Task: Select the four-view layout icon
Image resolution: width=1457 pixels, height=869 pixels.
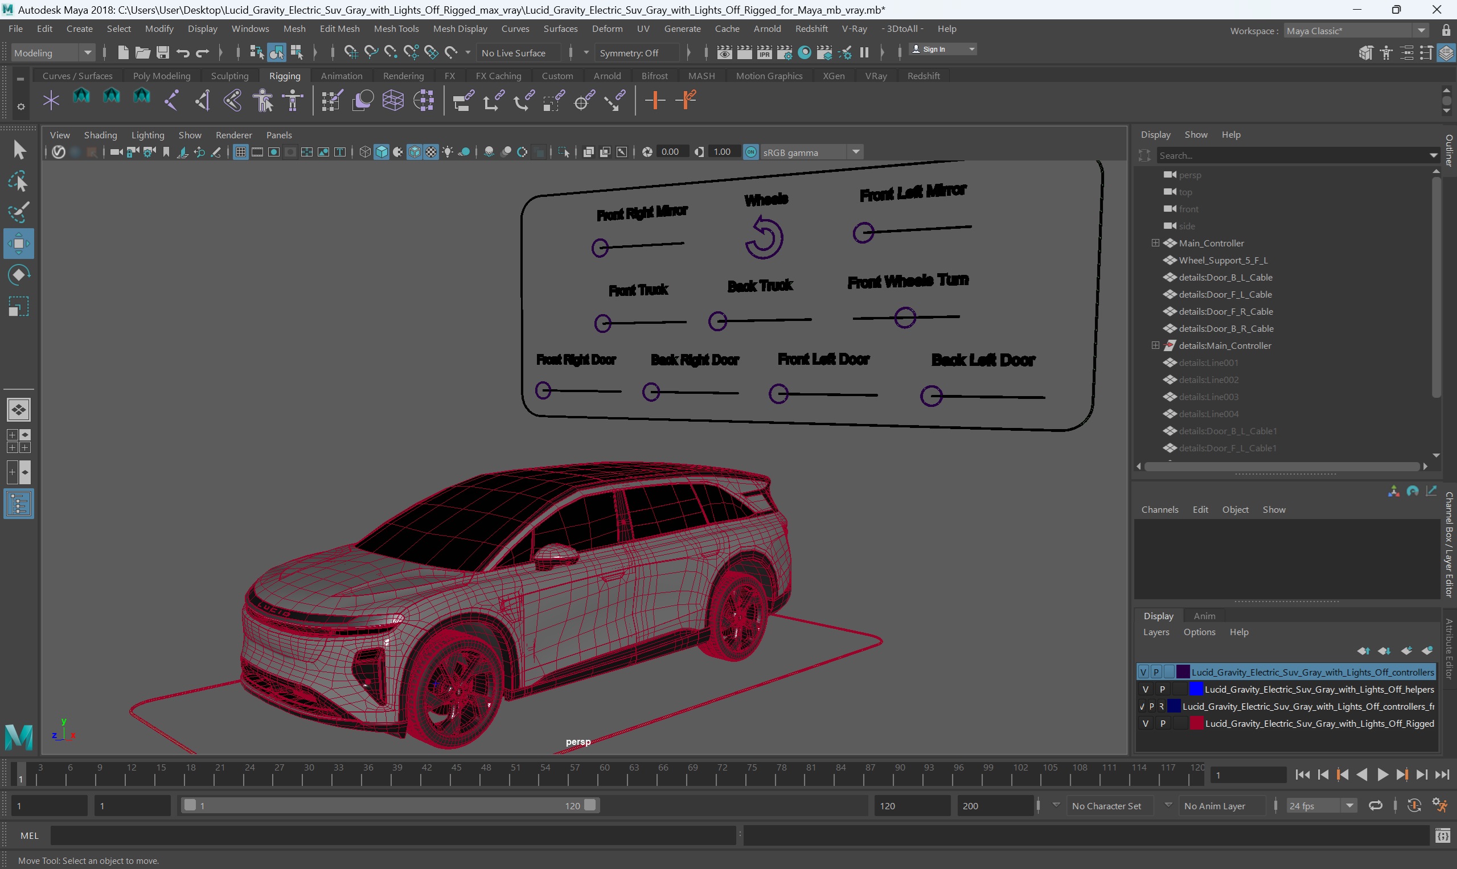Action: pos(19,441)
